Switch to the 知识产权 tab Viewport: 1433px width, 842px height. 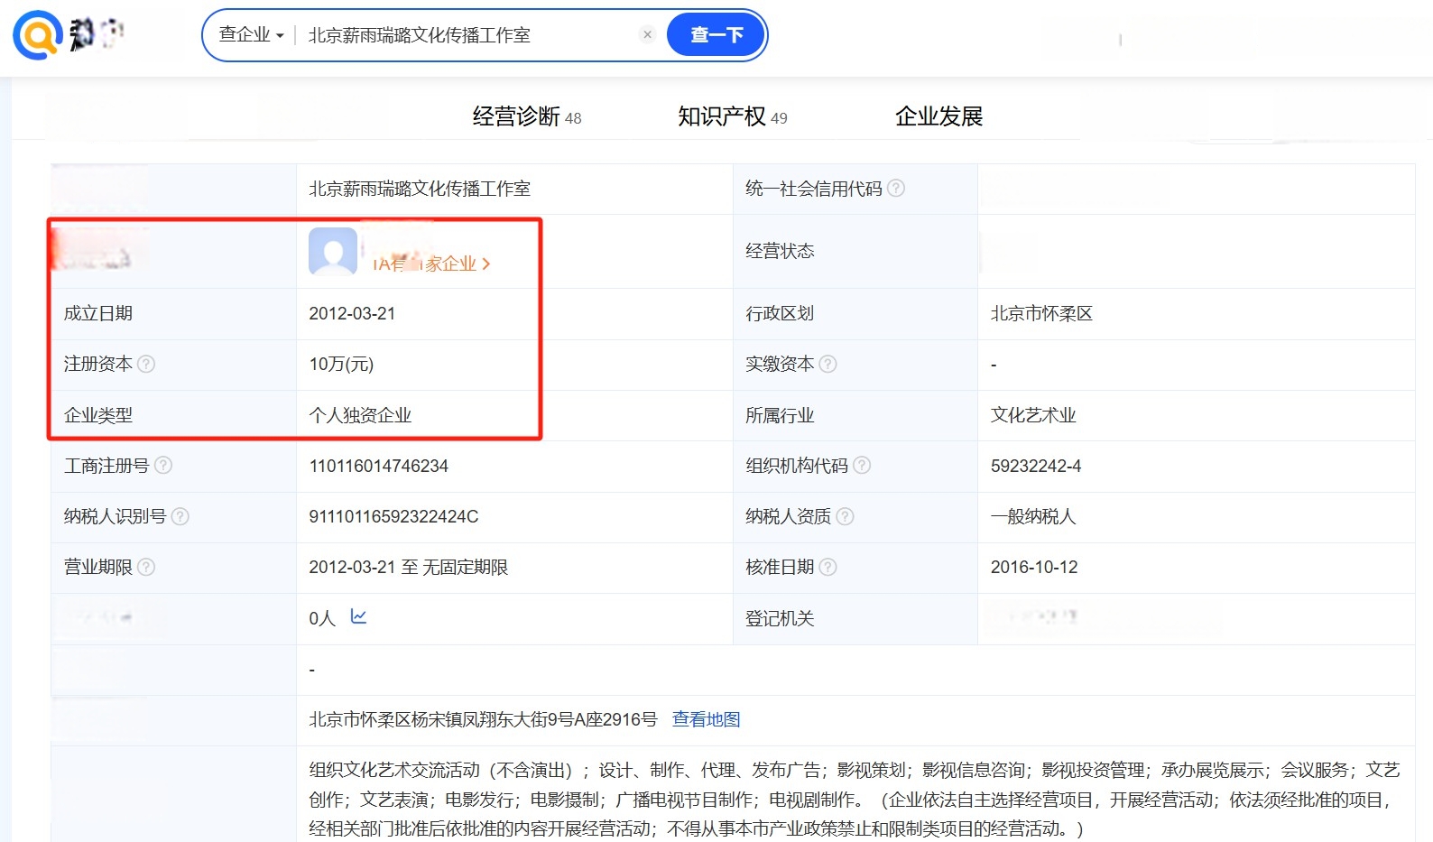[733, 116]
